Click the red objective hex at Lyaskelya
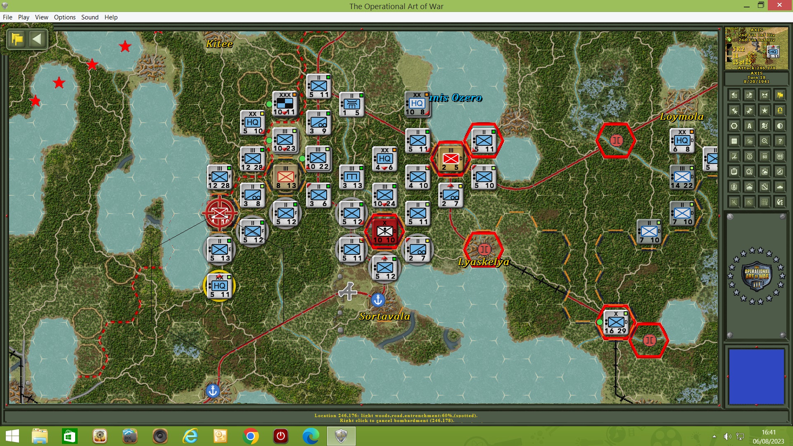 (x=484, y=249)
